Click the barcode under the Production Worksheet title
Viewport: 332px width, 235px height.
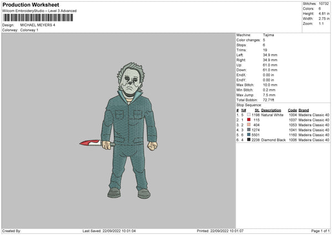(38, 18)
